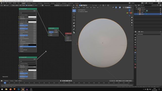
Task: Hide the Camera in outliner
Action: click(x=160, y=11)
